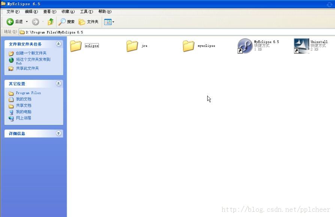Select the jre folder icon
335x217 pixels.
[x=132, y=46]
